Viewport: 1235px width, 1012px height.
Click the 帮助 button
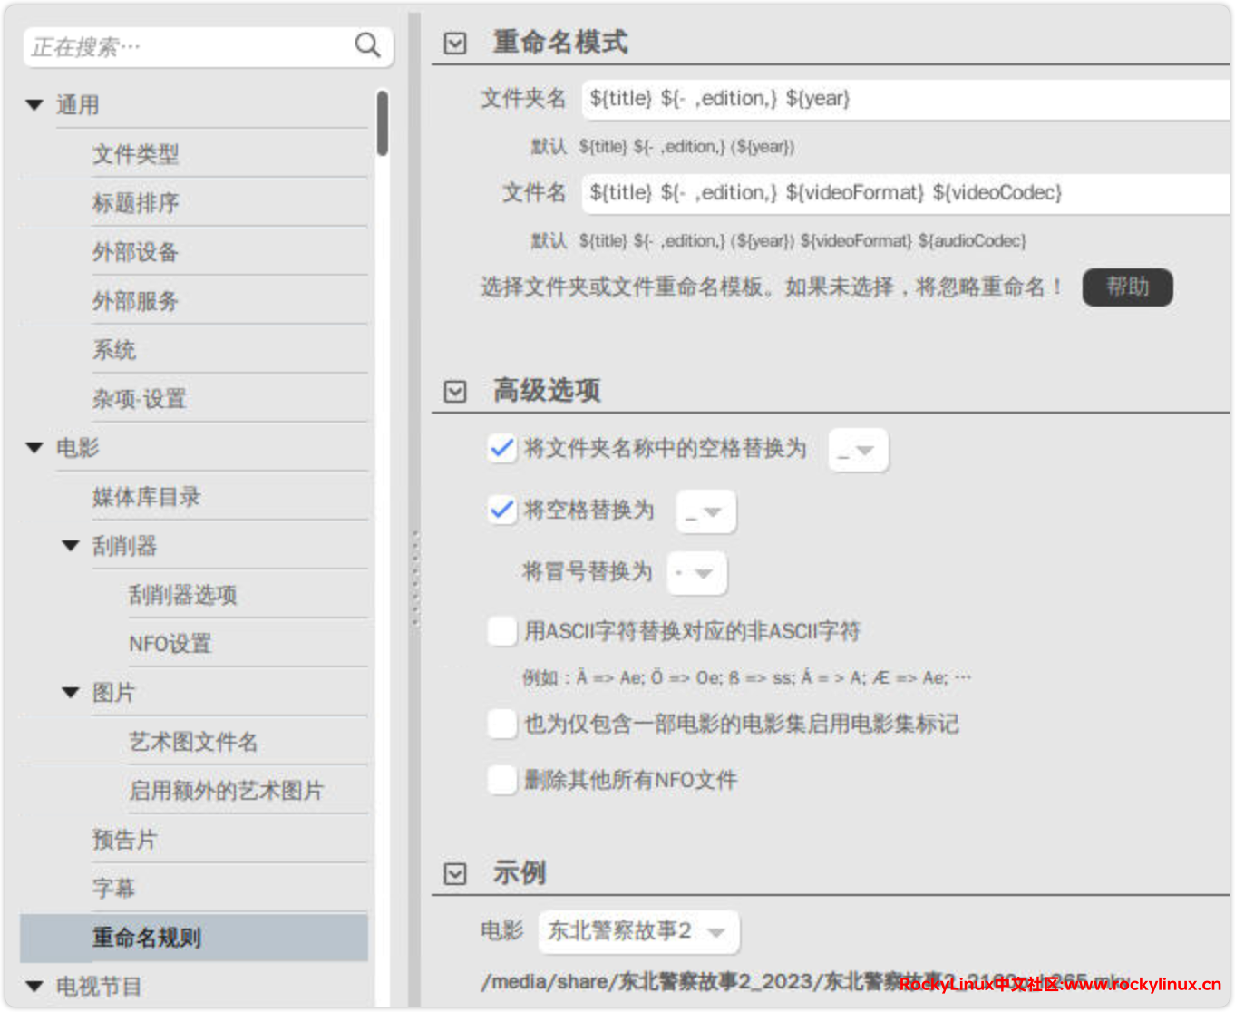pyautogui.click(x=1127, y=287)
